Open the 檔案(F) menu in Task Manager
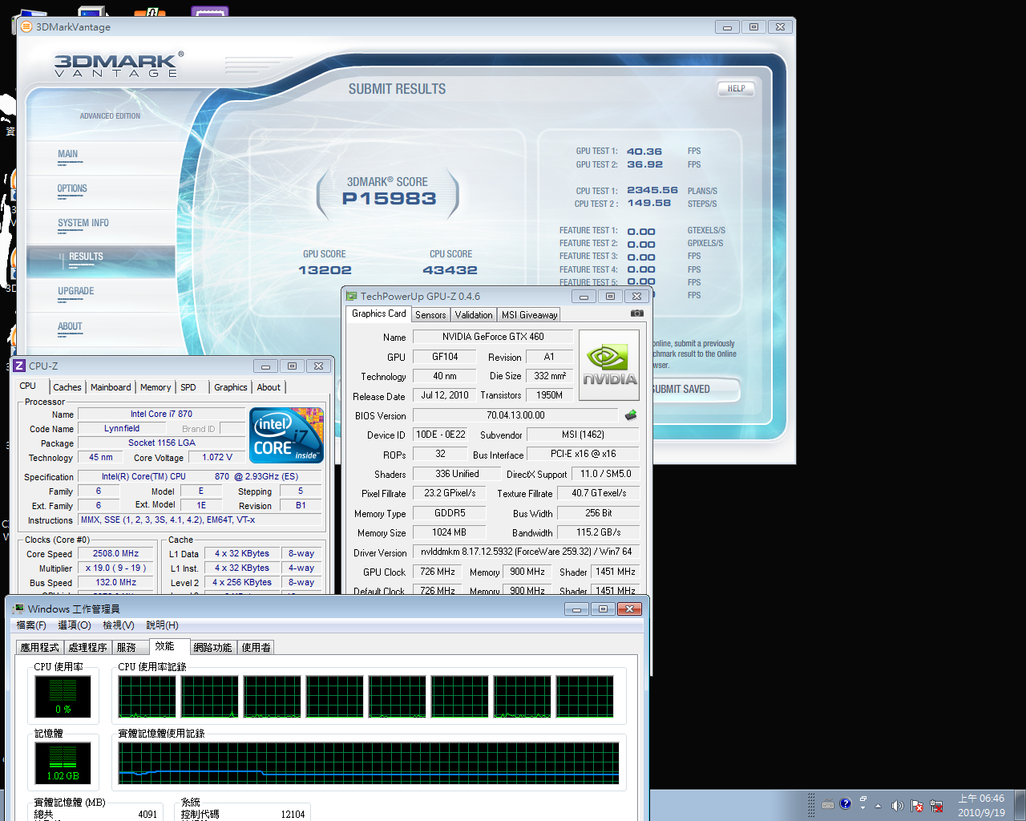This screenshot has width=1026, height=821. point(31,625)
